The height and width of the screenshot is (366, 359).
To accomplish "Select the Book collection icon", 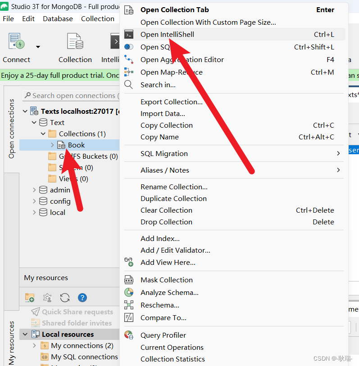I will coord(61,145).
